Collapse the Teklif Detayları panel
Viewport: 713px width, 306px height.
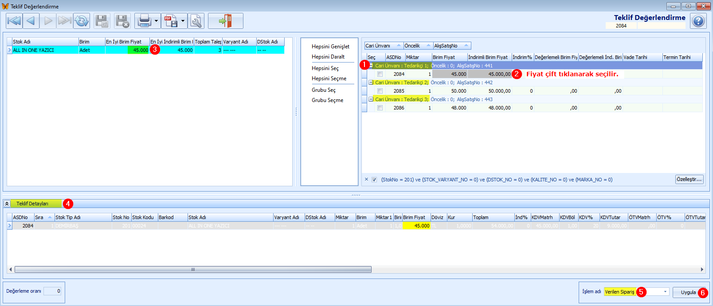click(7, 204)
